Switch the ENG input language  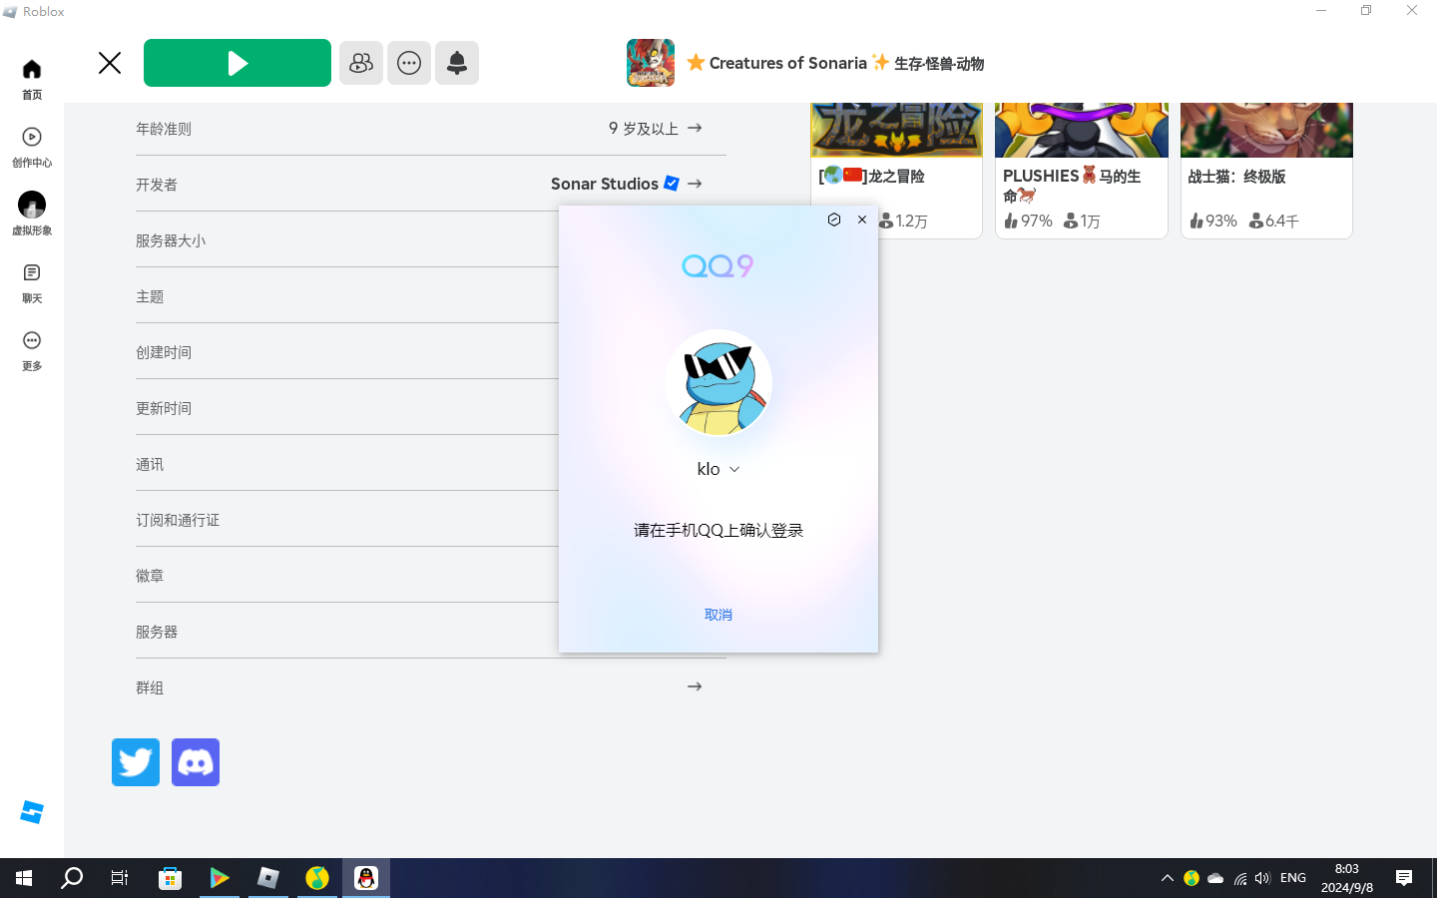[1293, 878]
